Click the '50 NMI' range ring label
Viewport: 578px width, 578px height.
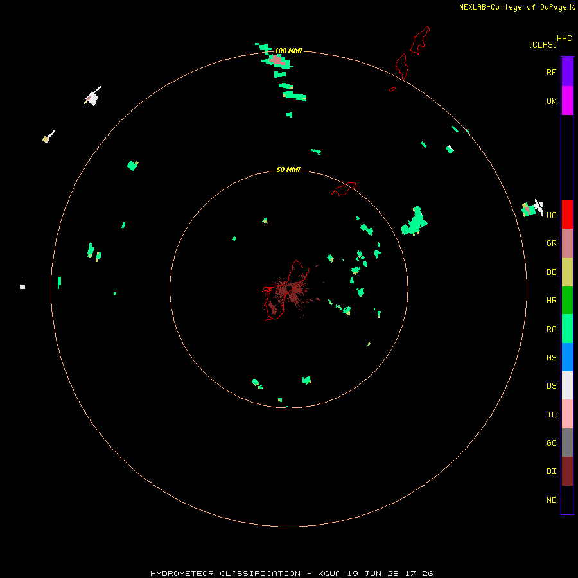coord(288,170)
